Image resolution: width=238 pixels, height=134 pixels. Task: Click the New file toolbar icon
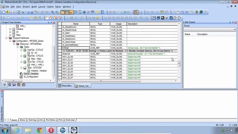pos(4,12)
